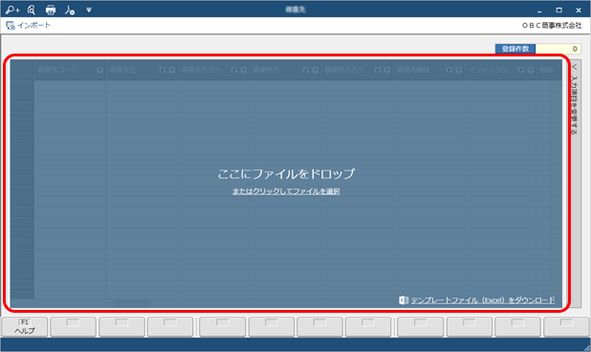This screenshot has height=352, width=591.
Task: Click the 登録件数 count field
Action: coord(558,49)
